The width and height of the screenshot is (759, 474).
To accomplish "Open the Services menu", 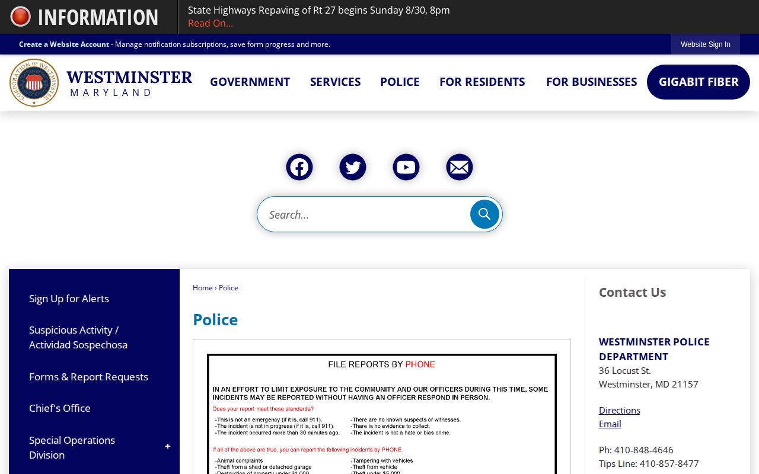I will [335, 82].
